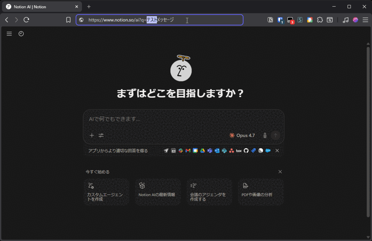
Task: Click the SharePoint connector icon
Action: 224,151
